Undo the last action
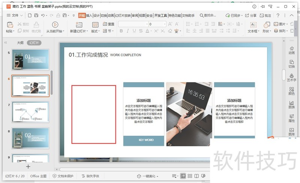 [43, 15]
